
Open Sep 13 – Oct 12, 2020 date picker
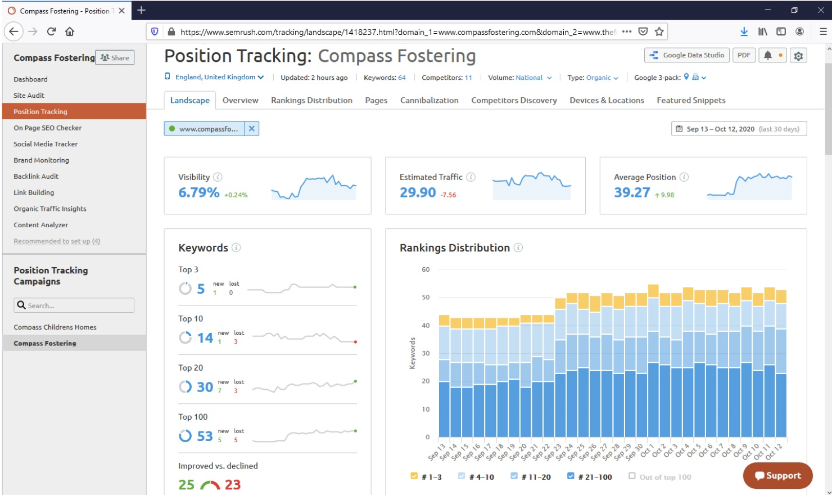(739, 129)
